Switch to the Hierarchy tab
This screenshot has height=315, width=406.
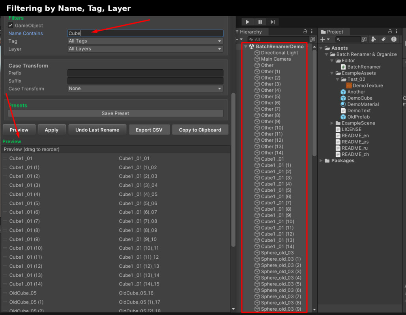[x=251, y=32]
